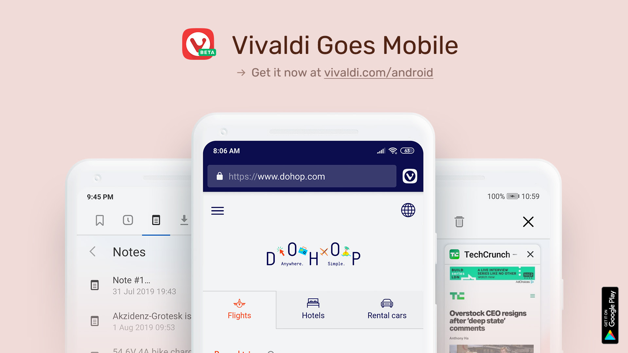Click the hamburger menu icon on dohop.com
Image resolution: width=628 pixels, height=353 pixels.
(218, 211)
